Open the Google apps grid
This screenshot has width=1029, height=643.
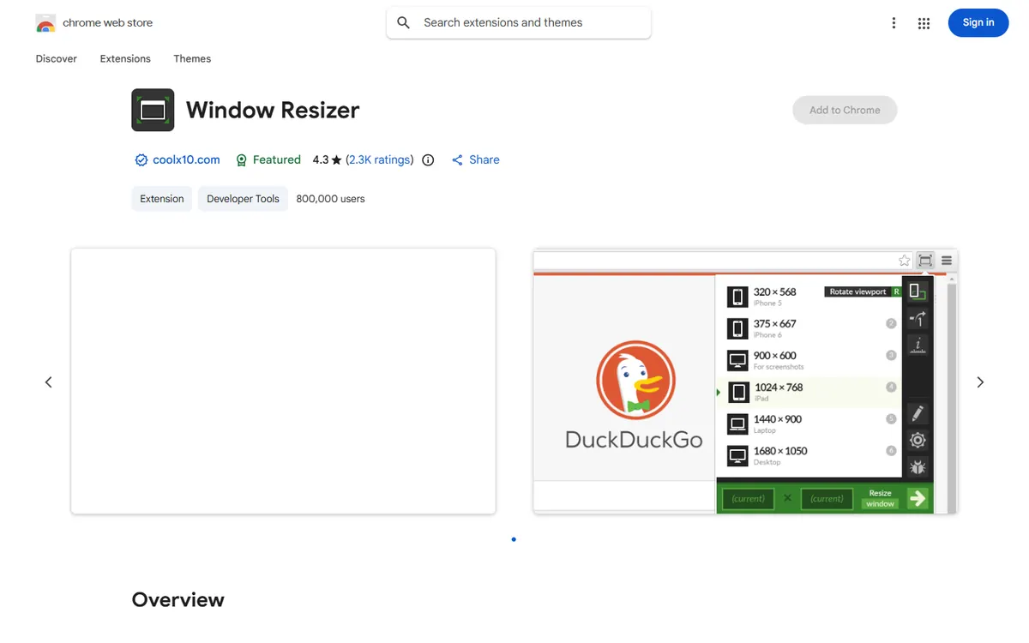(x=924, y=23)
